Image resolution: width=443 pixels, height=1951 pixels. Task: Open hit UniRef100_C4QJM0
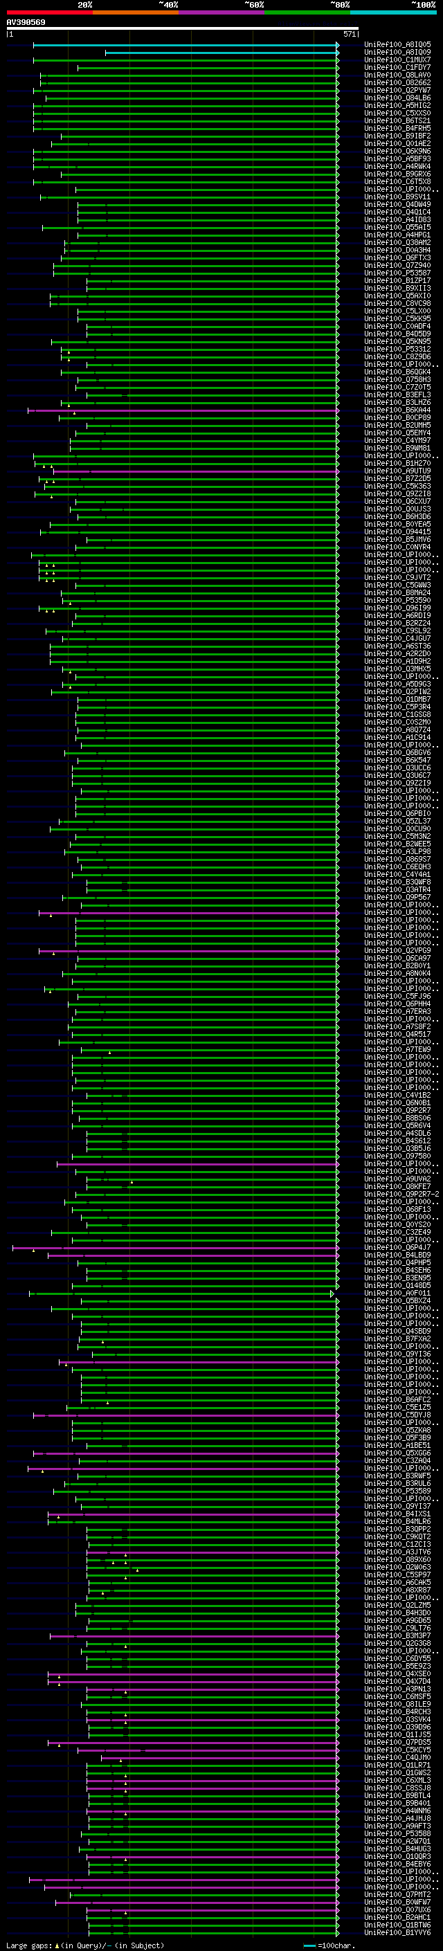397,1757
